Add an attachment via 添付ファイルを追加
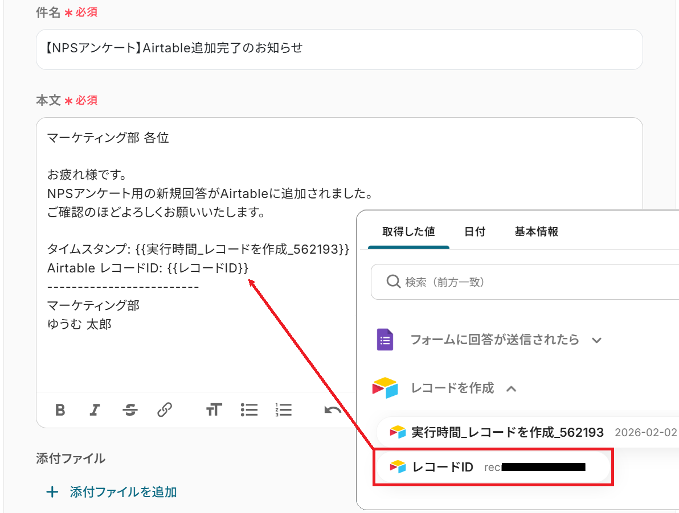 pos(111,492)
